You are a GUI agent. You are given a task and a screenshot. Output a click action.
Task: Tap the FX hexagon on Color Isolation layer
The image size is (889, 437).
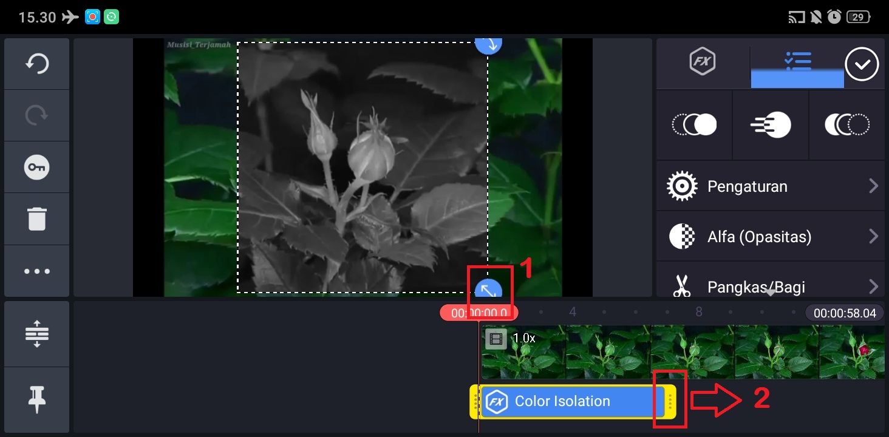(497, 401)
